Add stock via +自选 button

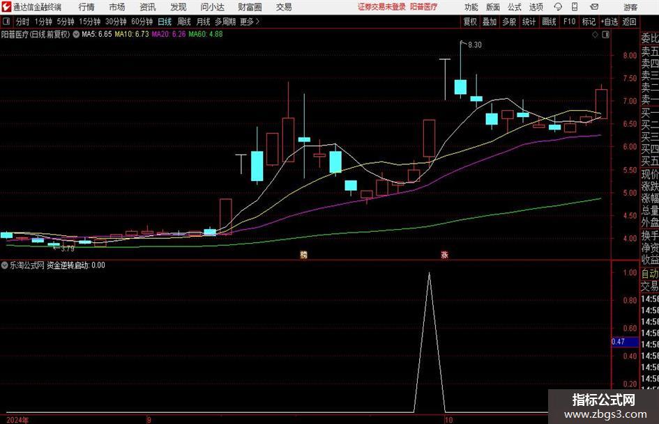pyautogui.click(x=609, y=22)
